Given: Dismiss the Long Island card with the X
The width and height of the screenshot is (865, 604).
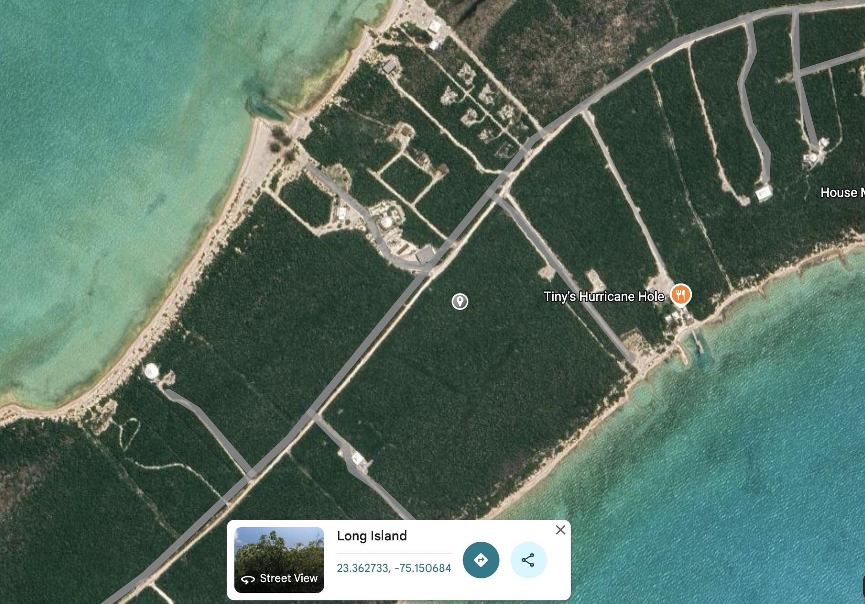Looking at the screenshot, I should tap(560, 530).
